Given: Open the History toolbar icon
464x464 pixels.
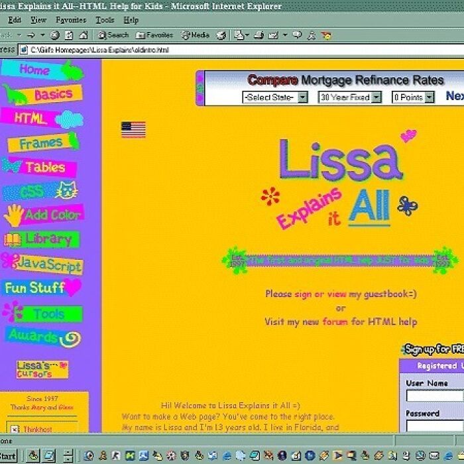Looking at the screenshot, I should (x=221, y=36).
